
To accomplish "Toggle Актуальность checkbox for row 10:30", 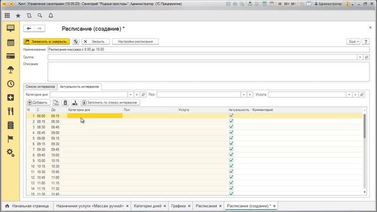I will point(232,171).
